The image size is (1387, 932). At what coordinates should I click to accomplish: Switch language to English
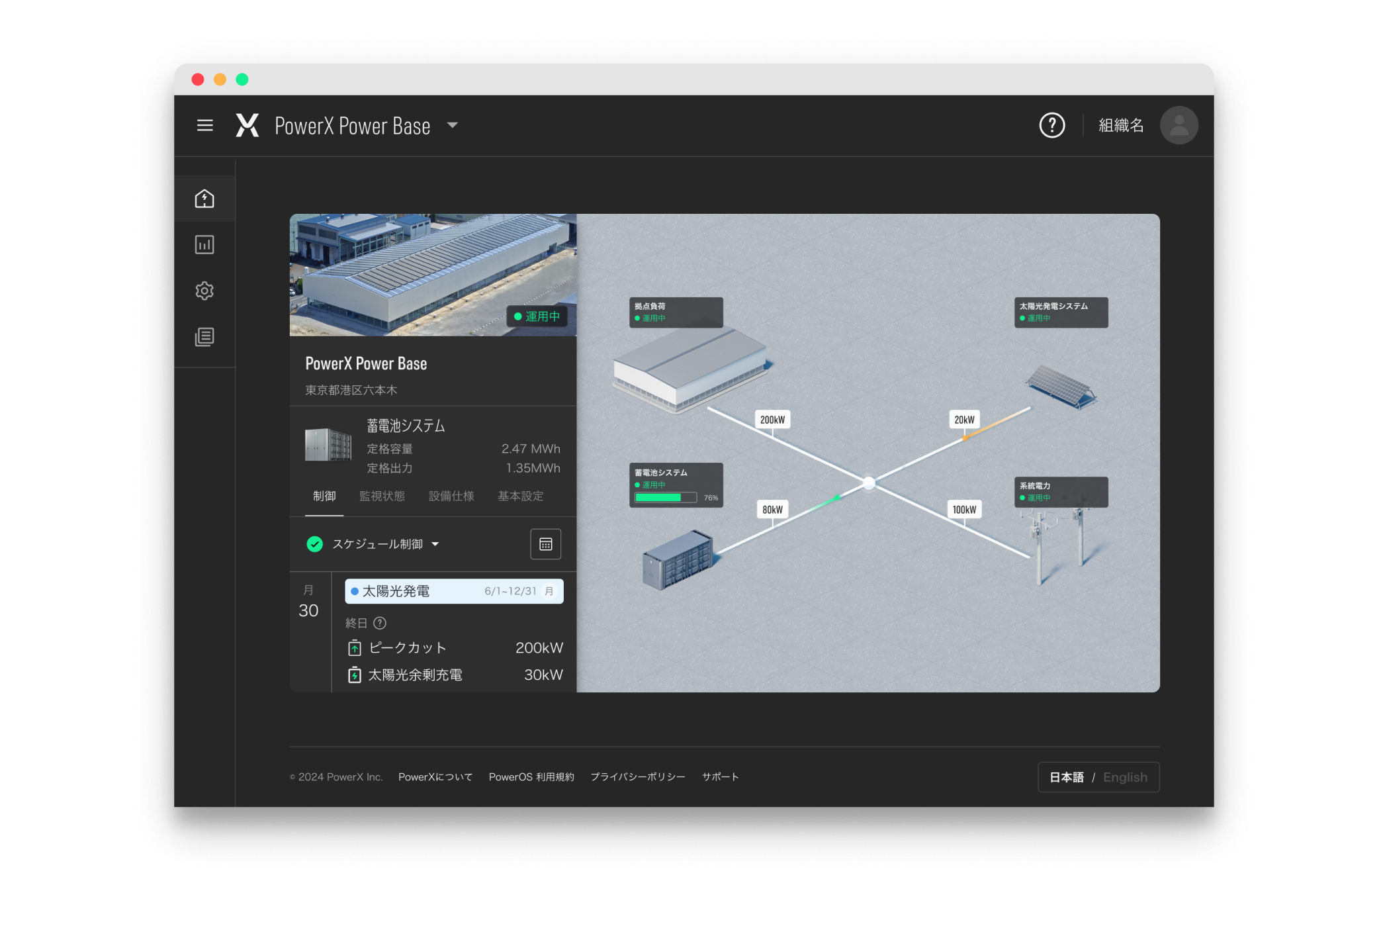click(1125, 777)
